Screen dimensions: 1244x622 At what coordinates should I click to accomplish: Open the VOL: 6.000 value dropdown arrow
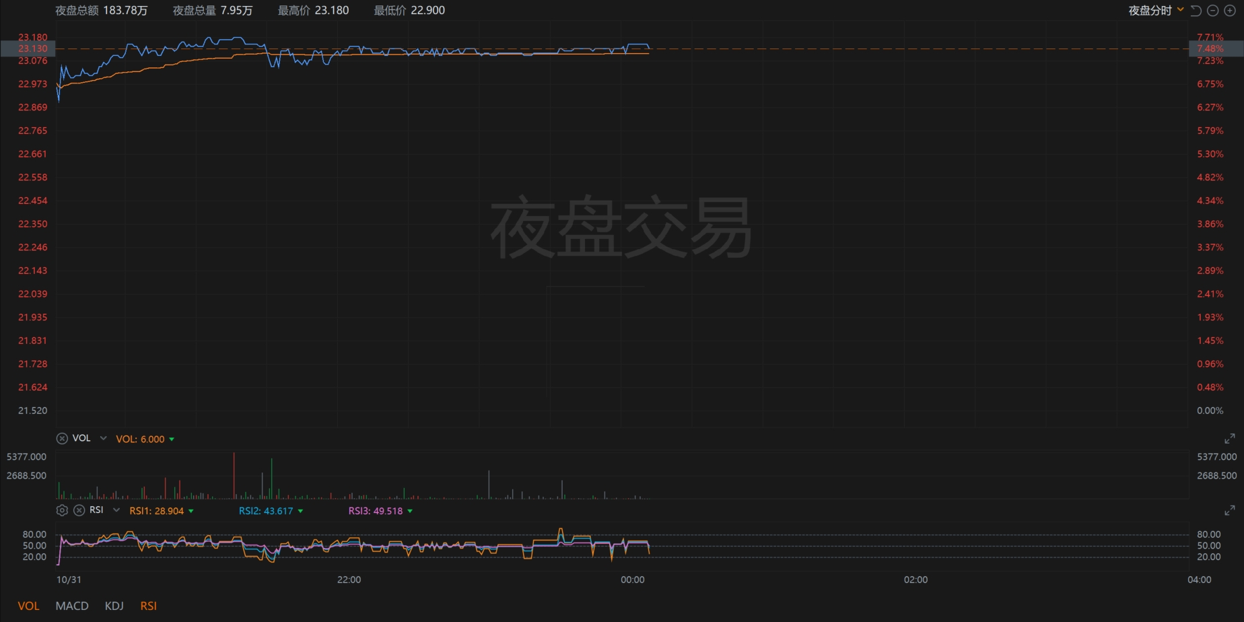click(172, 439)
